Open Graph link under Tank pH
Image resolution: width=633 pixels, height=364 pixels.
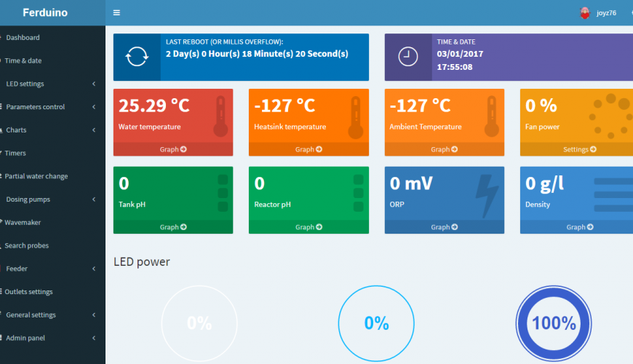click(173, 227)
